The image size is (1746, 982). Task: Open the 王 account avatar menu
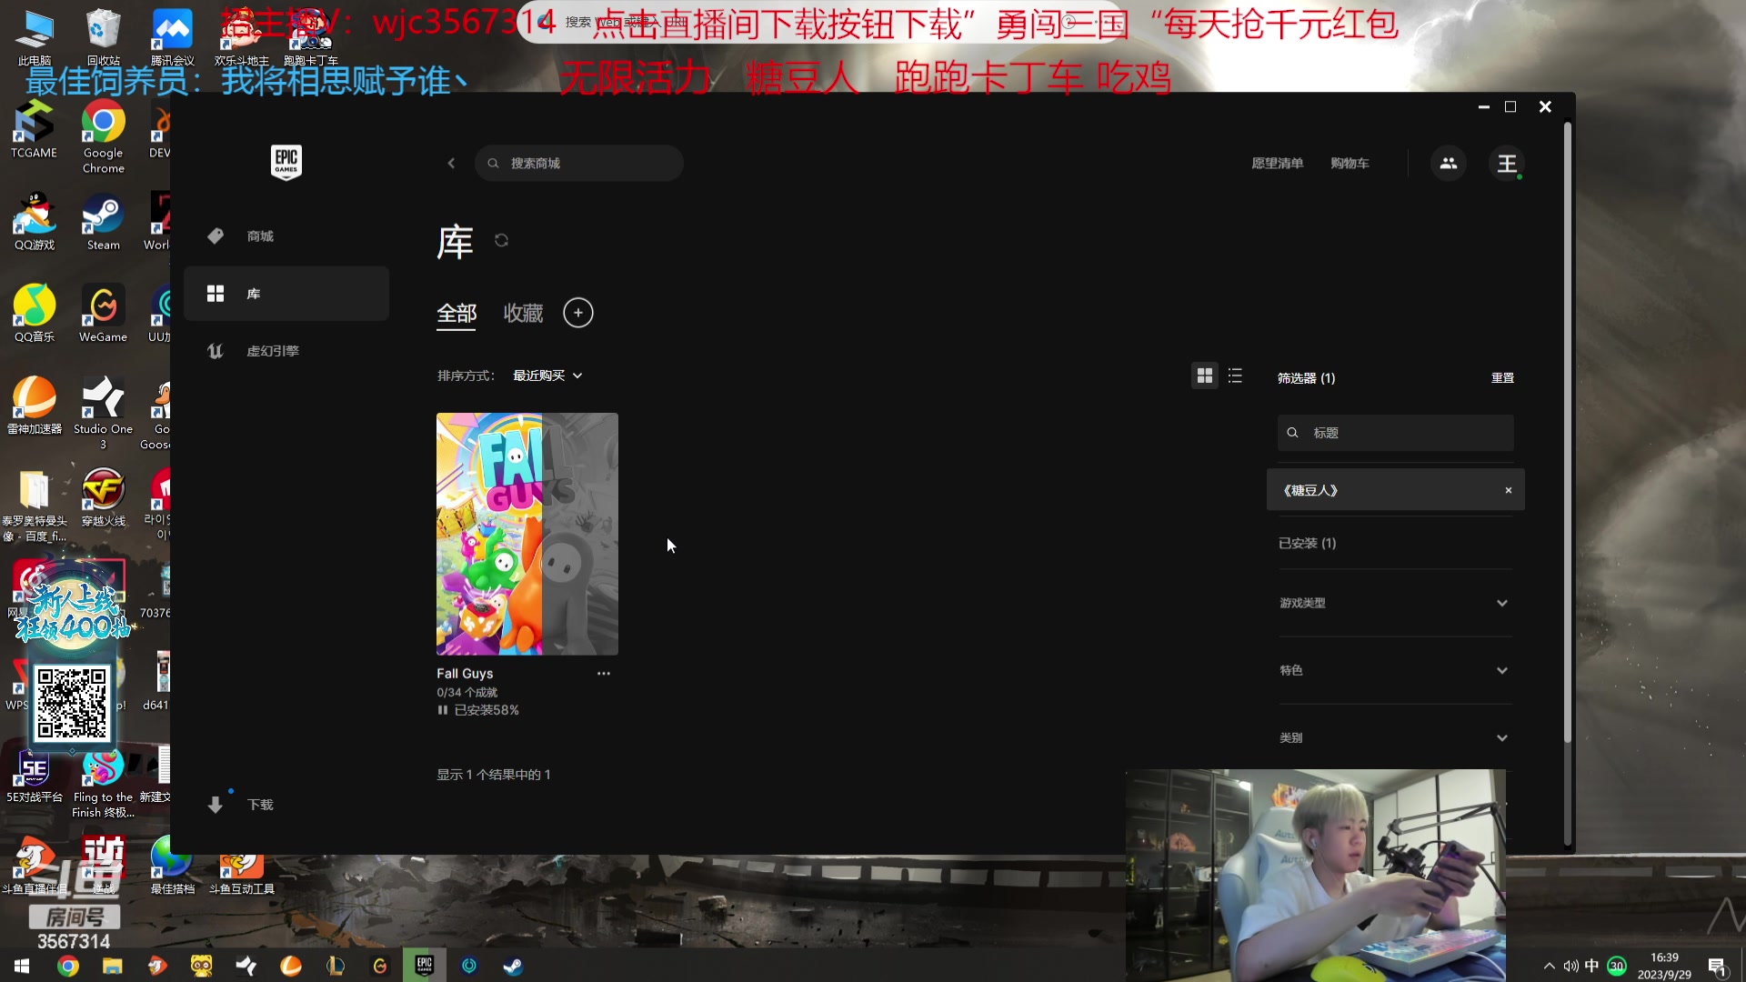(x=1507, y=164)
